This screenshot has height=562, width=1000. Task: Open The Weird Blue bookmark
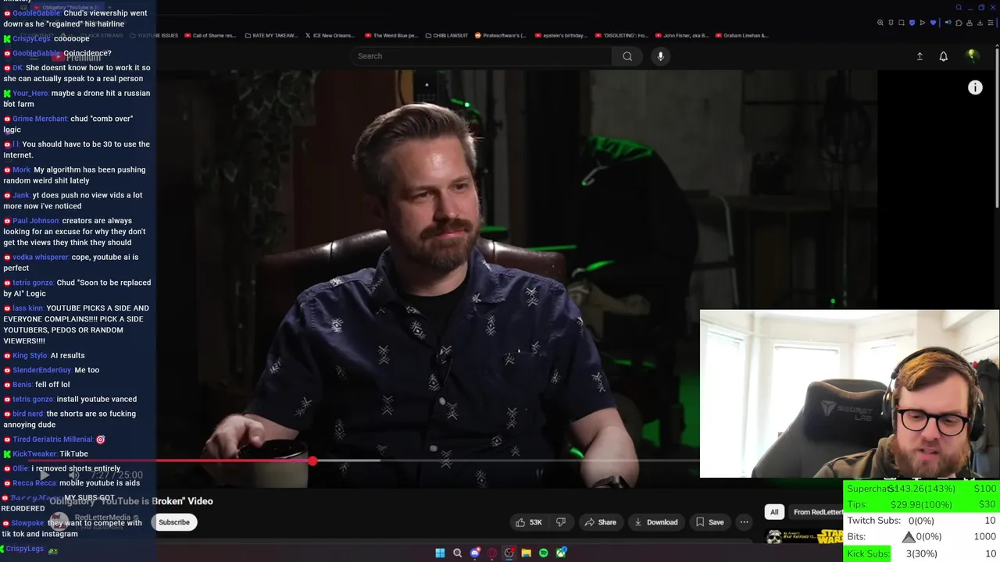click(x=391, y=35)
